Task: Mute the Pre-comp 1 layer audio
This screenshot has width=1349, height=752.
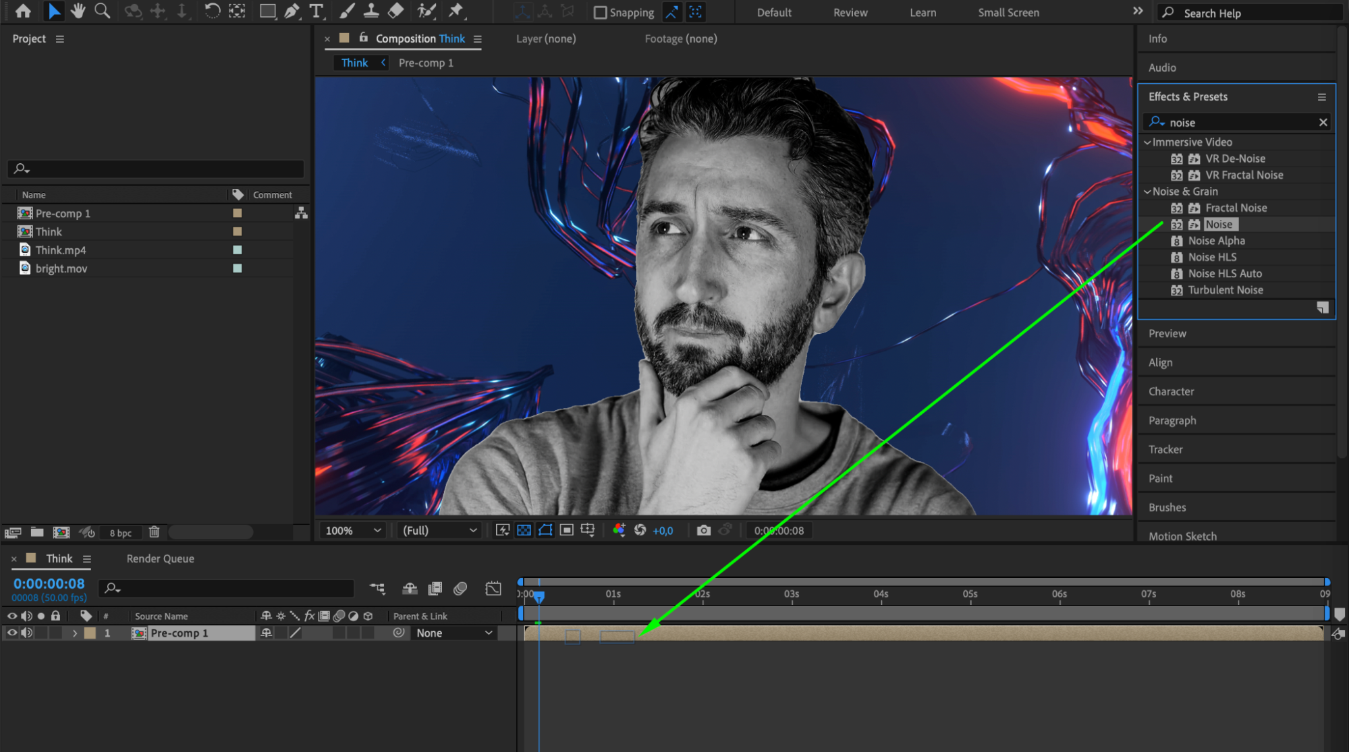Action: click(27, 633)
